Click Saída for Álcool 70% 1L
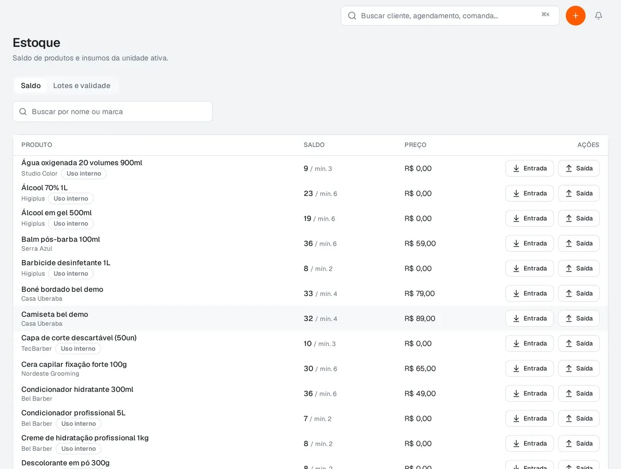This screenshot has height=469, width=621. coord(579,193)
